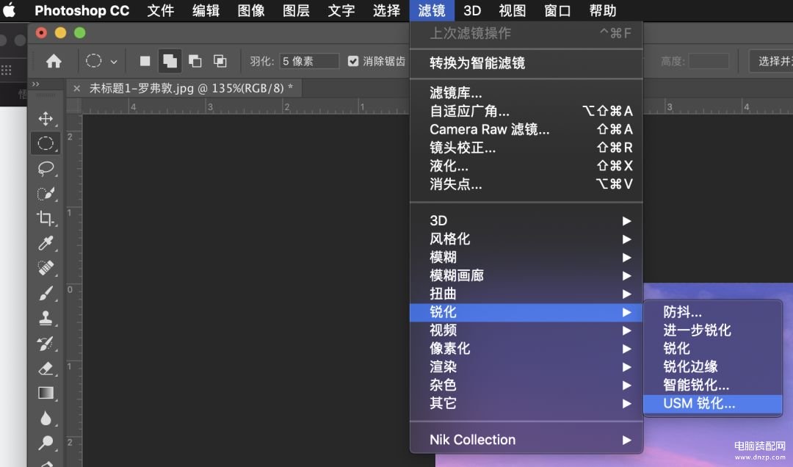Switch to Add to Selection mode
The image size is (793, 467).
click(x=170, y=61)
